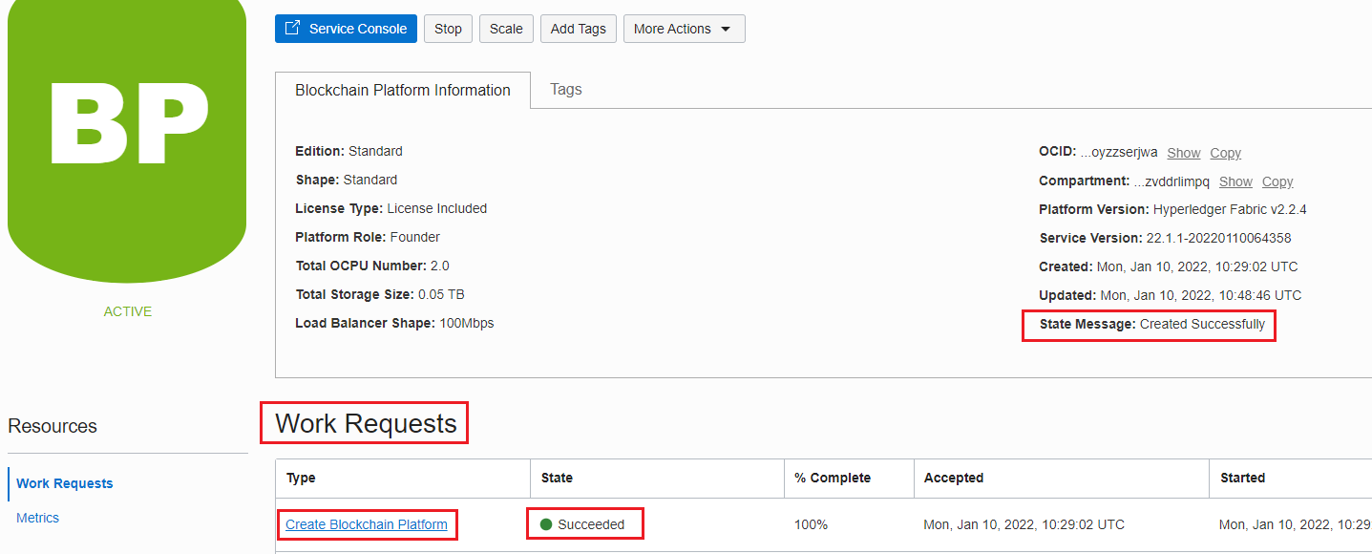Viewport: 1372px width, 554px height.
Task: Select the Blockchain Platform Information tab
Action: 403,90
